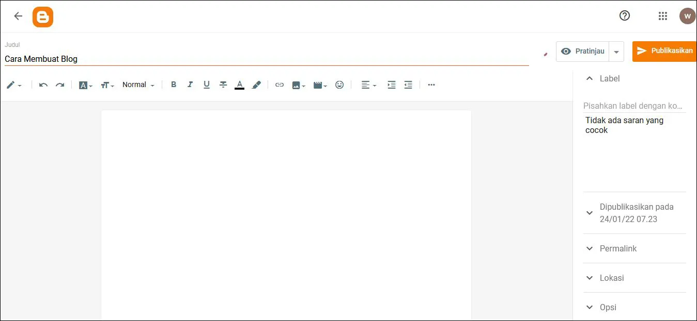Screen dimensions: 697x321
Task: Open the Normal paragraph style dropdown
Action: (137, 85)
